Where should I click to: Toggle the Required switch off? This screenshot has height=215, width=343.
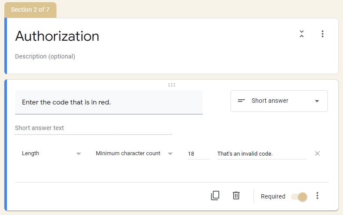click(x=299, y=197)
